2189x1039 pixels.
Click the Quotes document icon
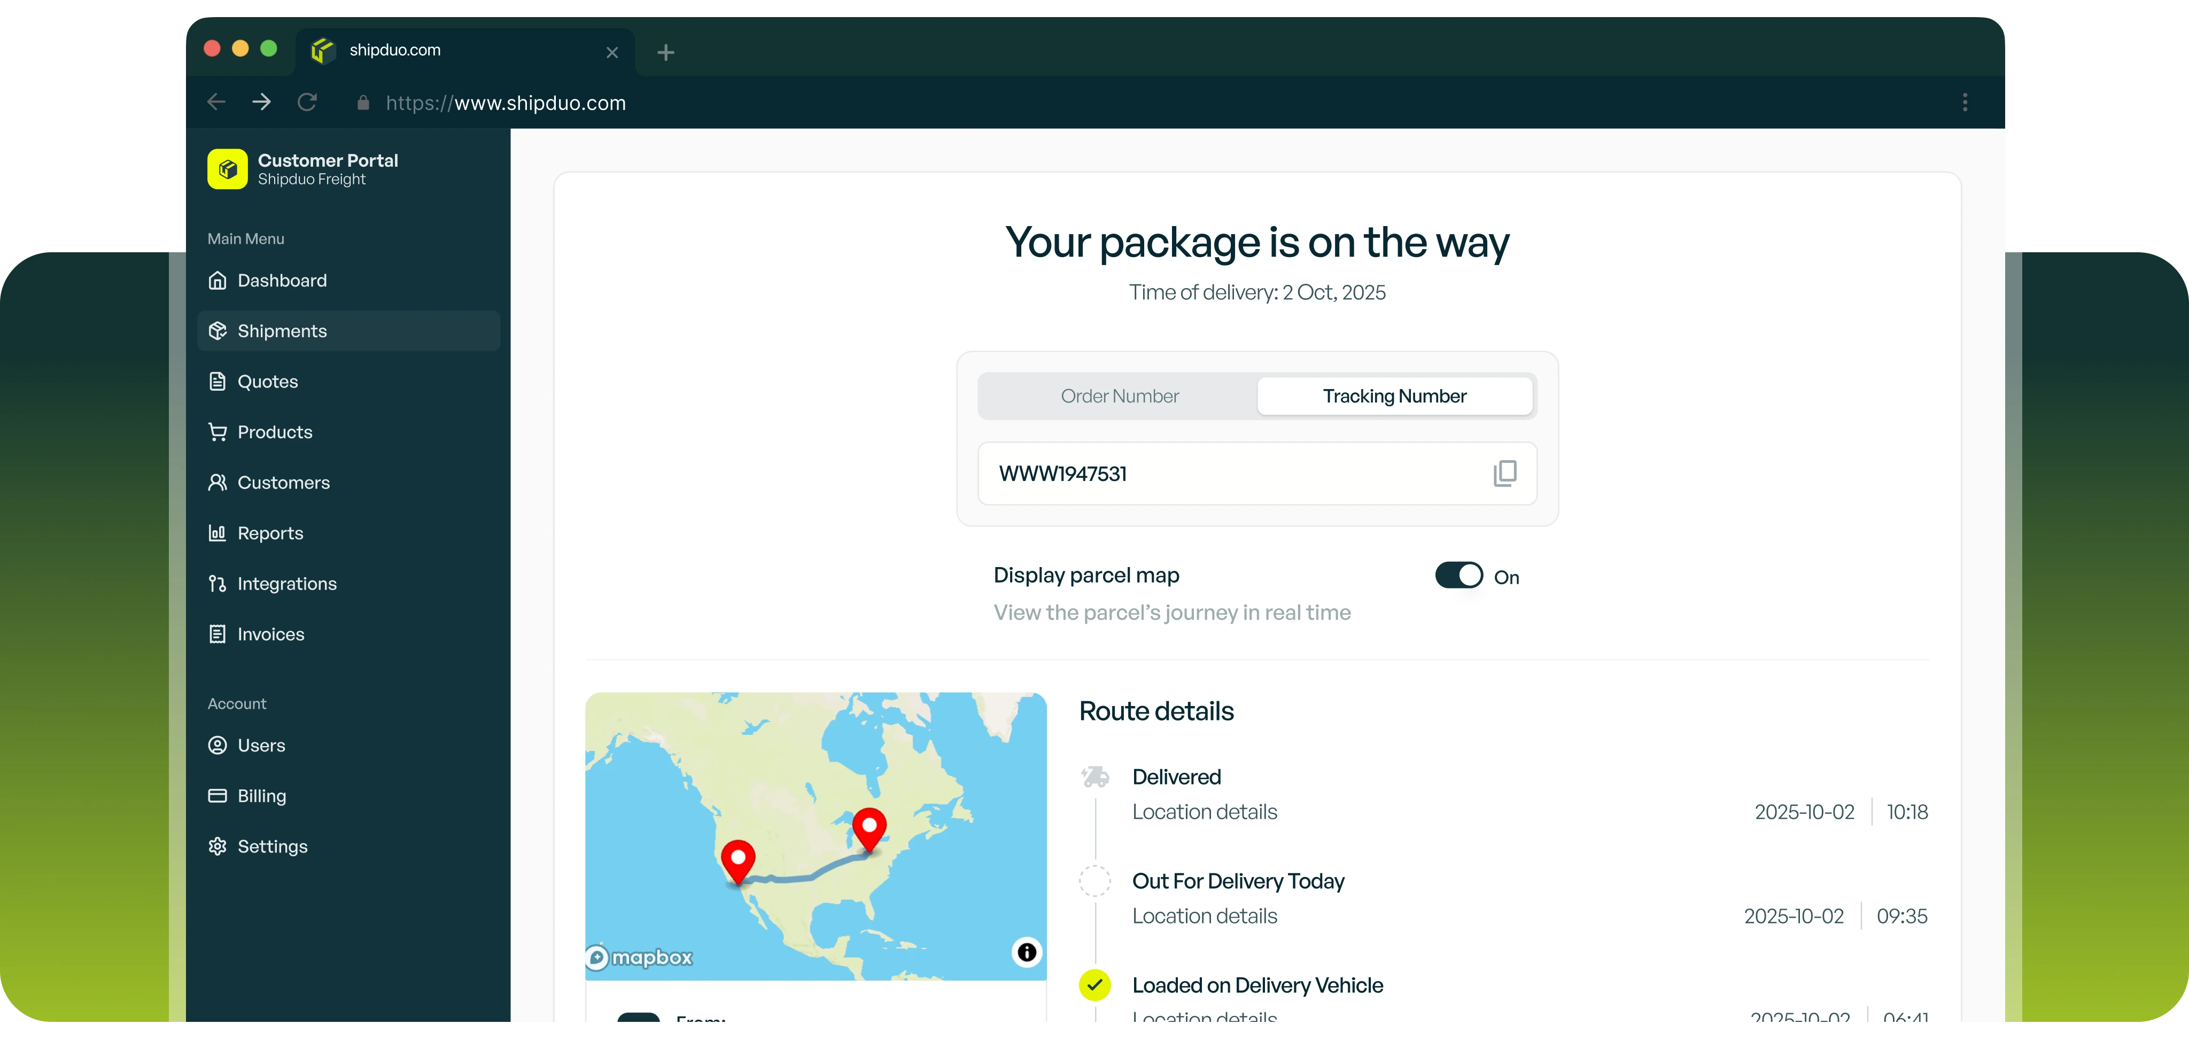pos(218,382)
